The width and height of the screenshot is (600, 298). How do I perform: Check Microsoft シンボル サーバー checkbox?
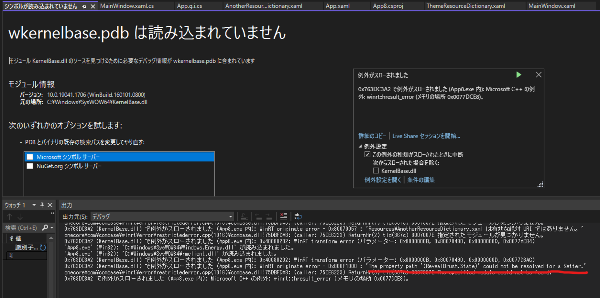(x=30, y=157)
